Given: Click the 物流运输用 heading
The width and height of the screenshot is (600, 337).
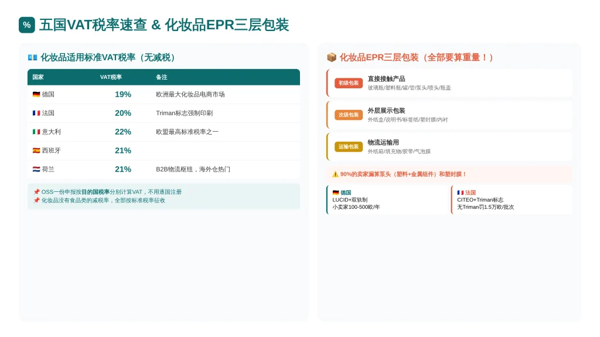Looking at the screenshot, I should tap(383, 143).
